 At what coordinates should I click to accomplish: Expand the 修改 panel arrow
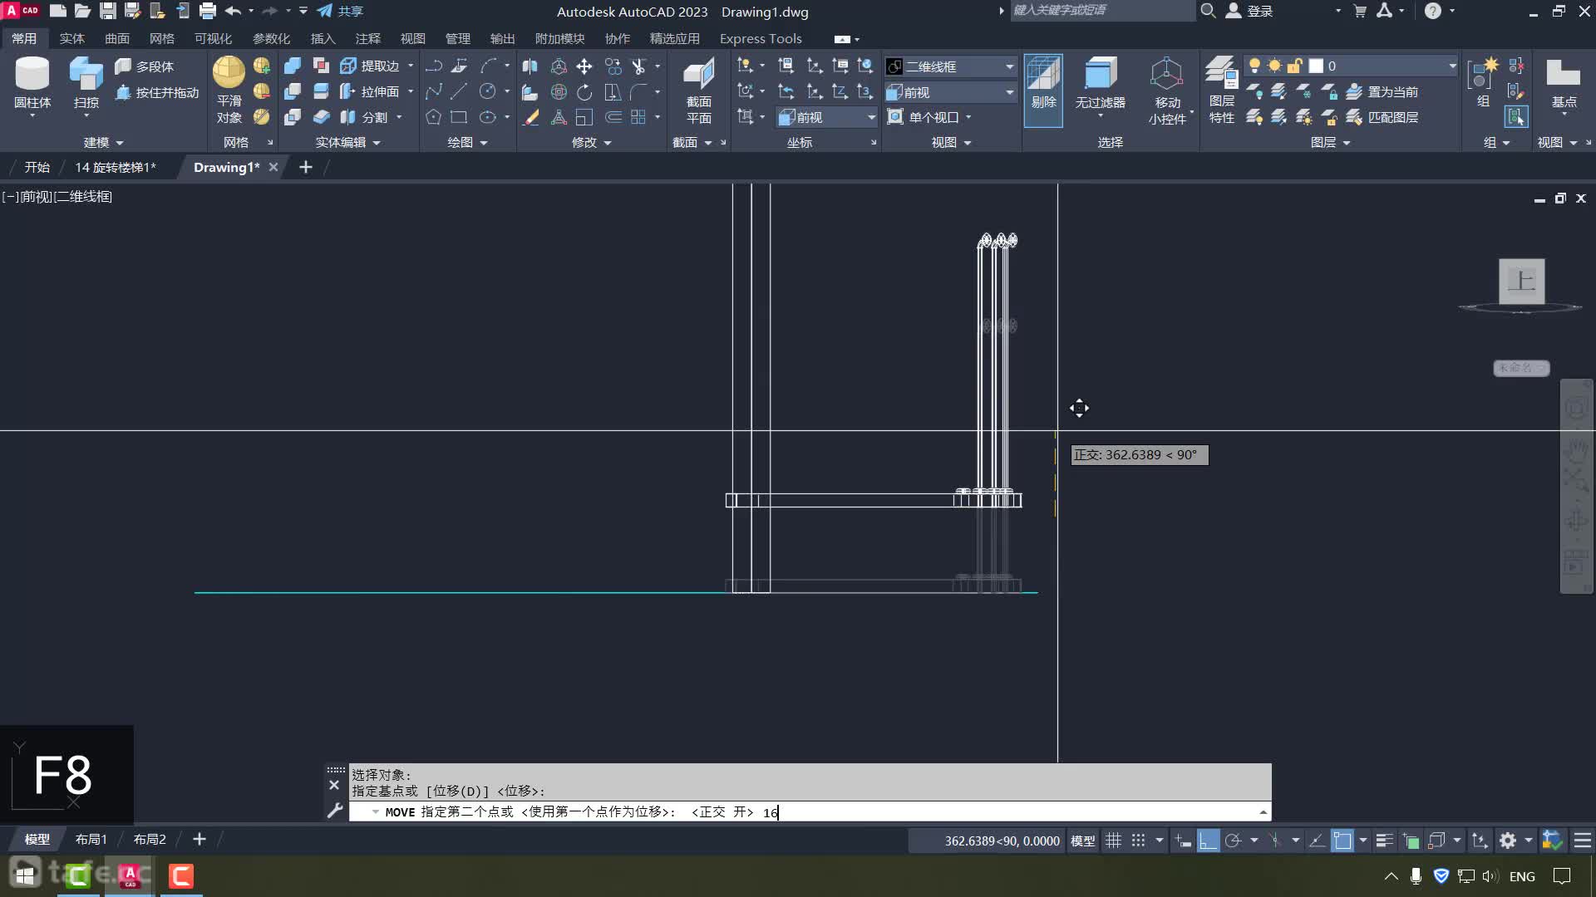click(608, 143)
